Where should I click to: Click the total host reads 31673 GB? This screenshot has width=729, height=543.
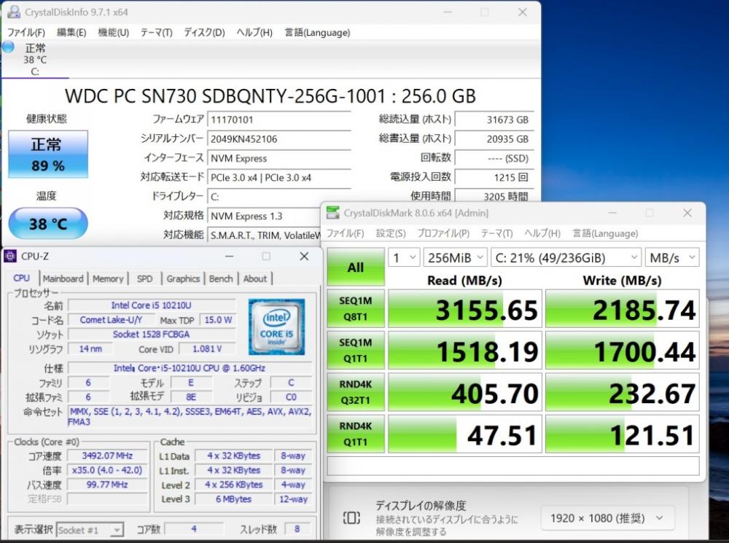pos(494,120)
